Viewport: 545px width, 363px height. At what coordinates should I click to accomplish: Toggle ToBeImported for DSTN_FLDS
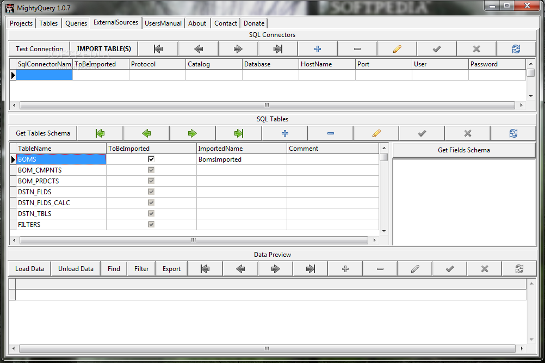(151, 192)
